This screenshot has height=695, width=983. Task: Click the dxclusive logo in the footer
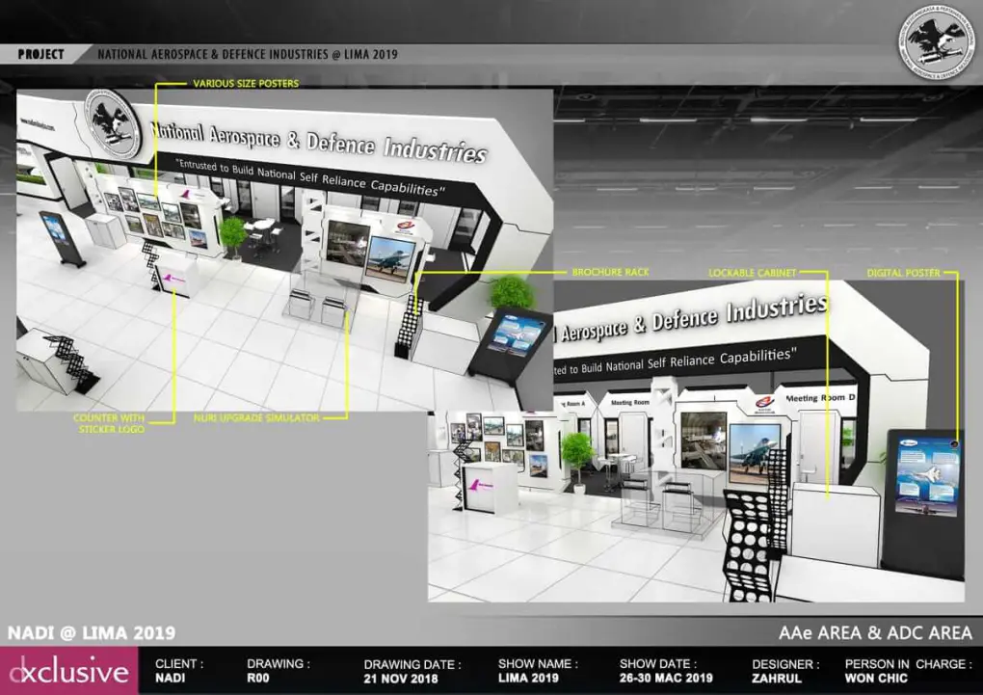[67, 672]
